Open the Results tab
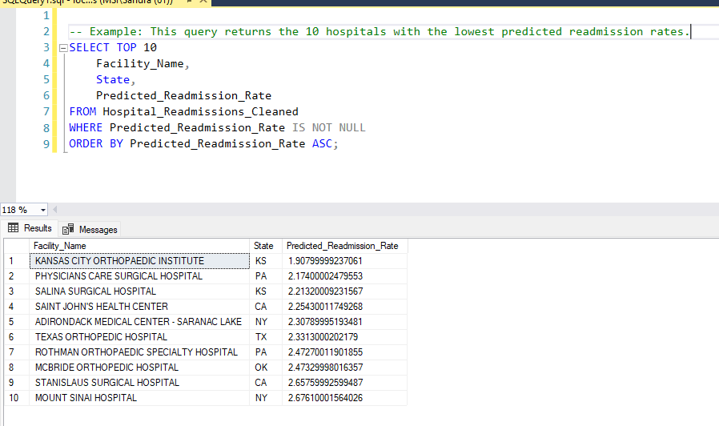Screen dimensions: 719x426 [30, 228]
